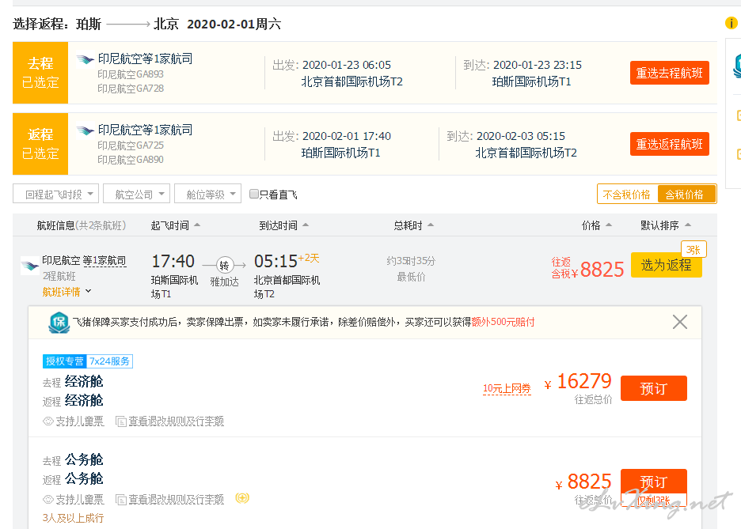This screenshot has height=529, width=741.
Task: Click arrival time 2020-01-23 23:15
Action: tap(538, 65)
